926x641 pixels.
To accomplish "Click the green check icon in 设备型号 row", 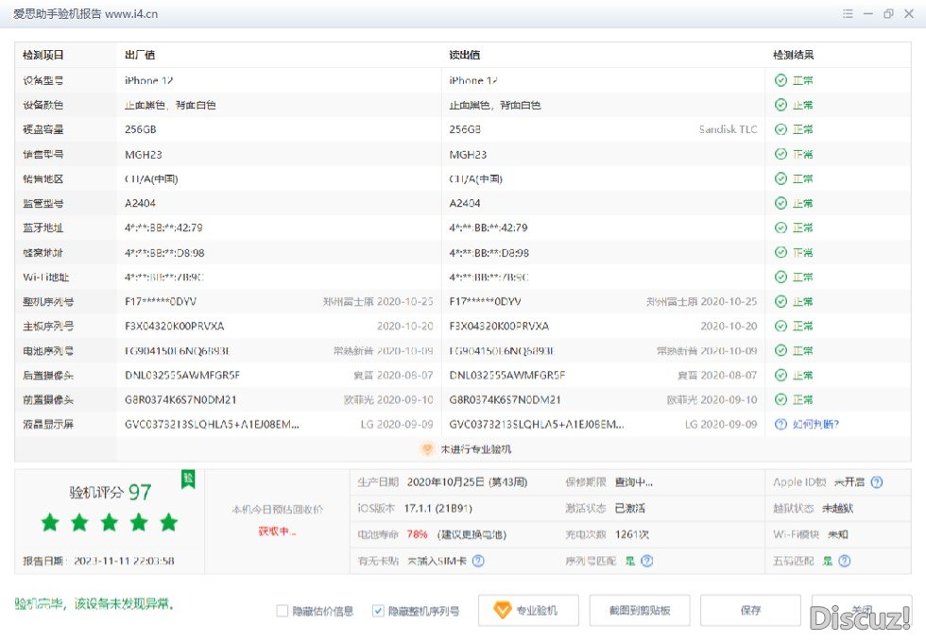I will click(780, 80).
